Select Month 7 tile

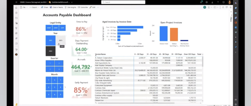click(x=61, y=80)
